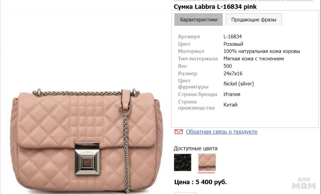Click the Сумка Labbra L-16834 pink title
Screen dimensions: 321x194
tap(215, 7)
